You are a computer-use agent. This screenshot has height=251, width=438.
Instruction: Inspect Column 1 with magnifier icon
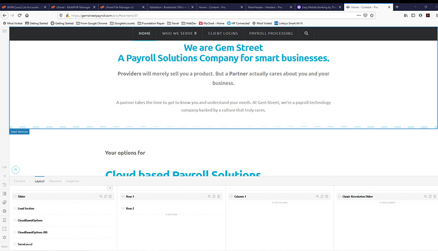(x=317, y=196)
